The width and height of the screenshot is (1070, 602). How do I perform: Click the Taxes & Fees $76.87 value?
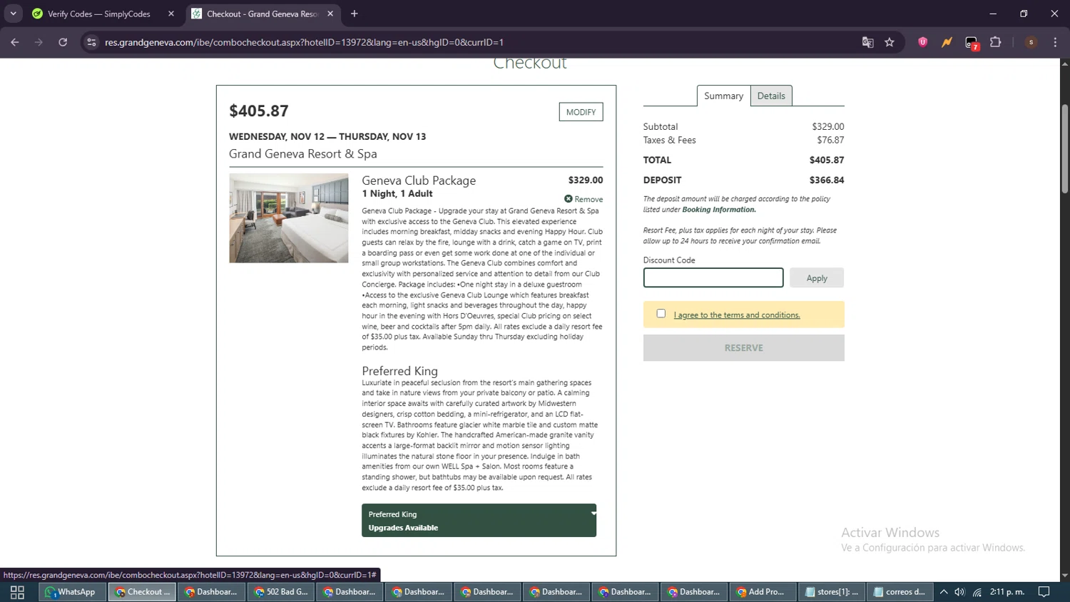tap(830, 140)
